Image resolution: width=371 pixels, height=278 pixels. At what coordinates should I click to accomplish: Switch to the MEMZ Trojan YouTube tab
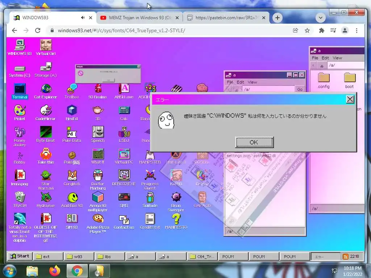(139, 18)
